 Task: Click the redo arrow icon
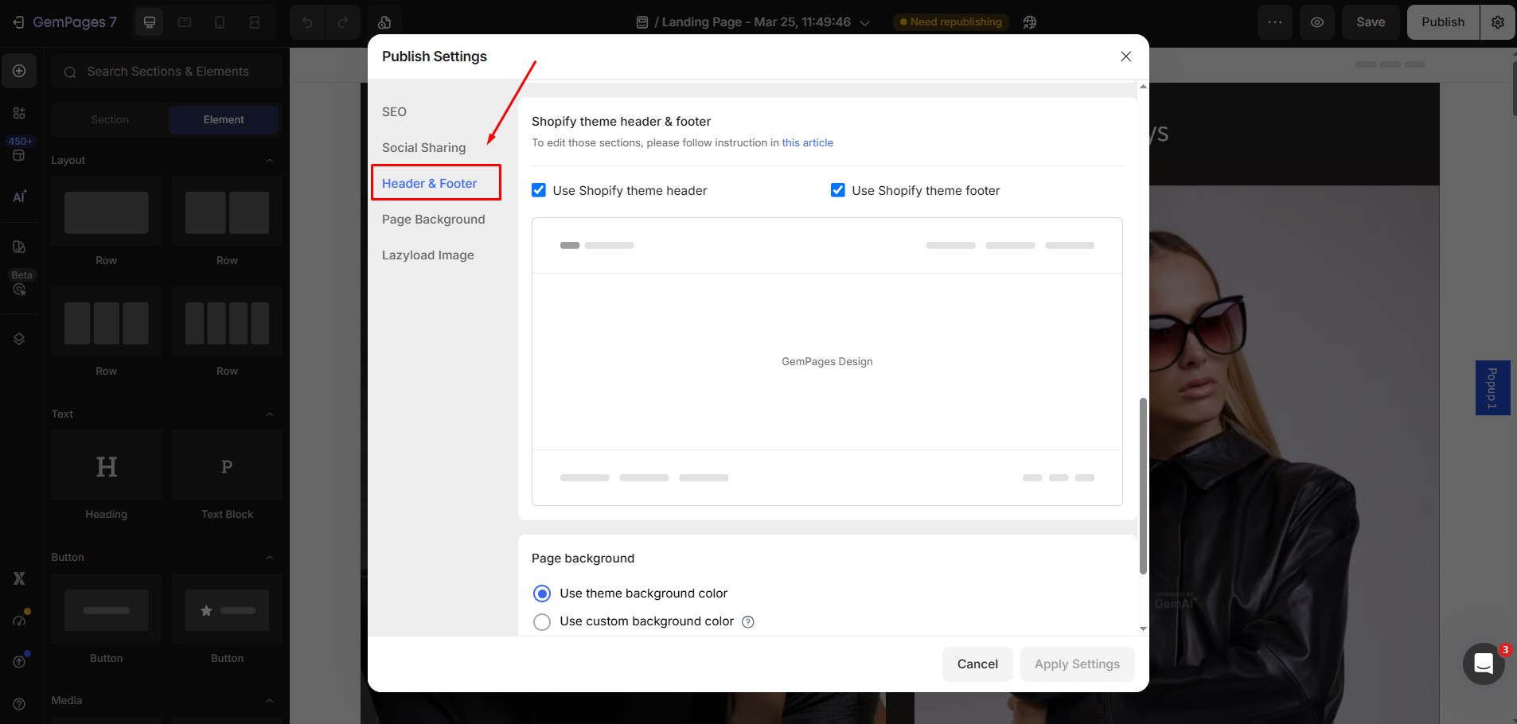(342, 22)
